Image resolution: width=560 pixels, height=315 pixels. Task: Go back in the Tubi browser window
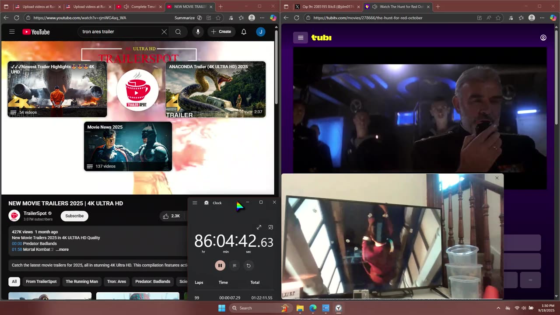click(286, 18)
